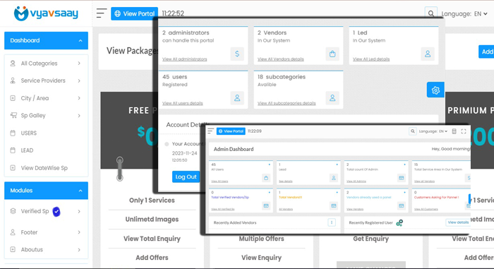Viewport: 494px width, 269px height.
Task: Open the Service Providers menu item
Action: 46,80
